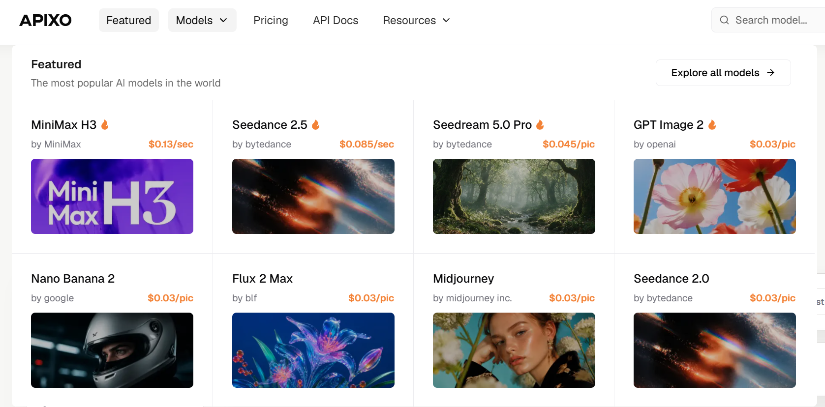Select the GPT Image 2 flower thumbnail
The image size is (825, 407).
click(x=715, y=196)
